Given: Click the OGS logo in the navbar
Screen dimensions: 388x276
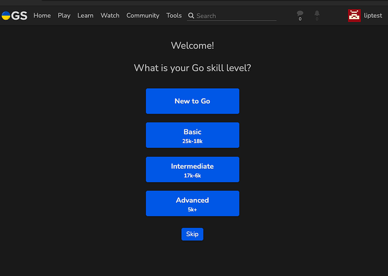Looking at the screenshot, I should pyautogui.click(x=15, y=16).
